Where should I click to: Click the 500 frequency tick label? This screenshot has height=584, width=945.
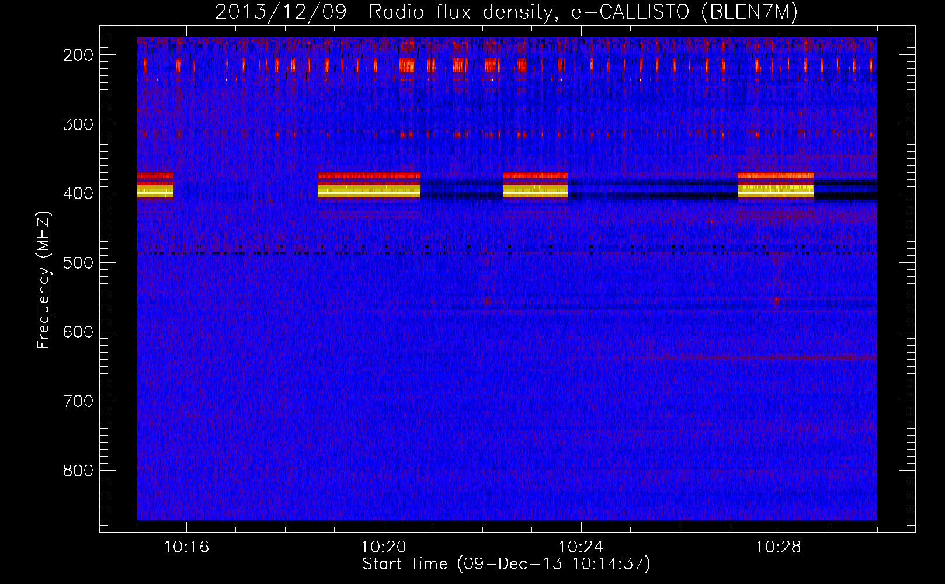tap(78, 263)
